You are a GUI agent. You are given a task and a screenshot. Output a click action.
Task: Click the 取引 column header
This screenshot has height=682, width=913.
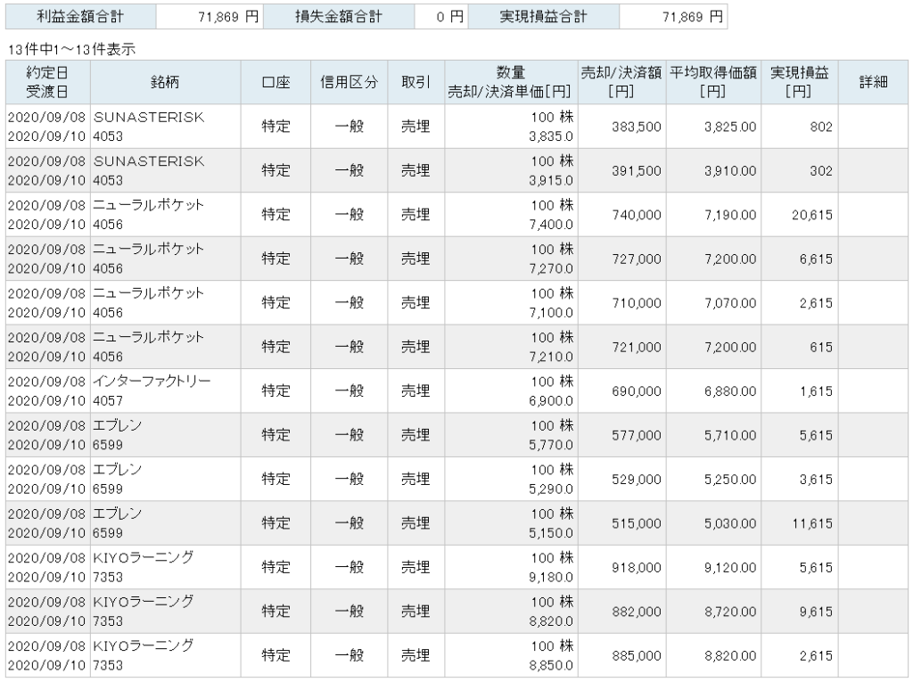pos(415,82)
